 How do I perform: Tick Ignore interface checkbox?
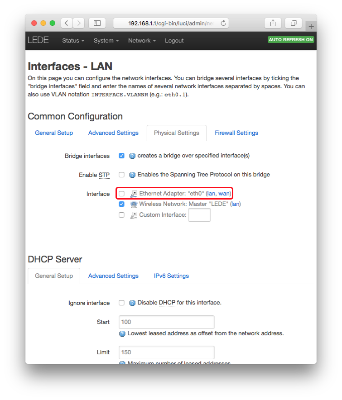121,303
